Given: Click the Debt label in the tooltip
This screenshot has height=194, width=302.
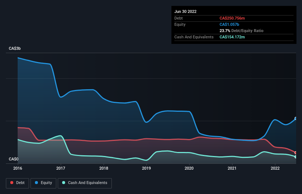Looking at the screenshot, I should [178, 18].
